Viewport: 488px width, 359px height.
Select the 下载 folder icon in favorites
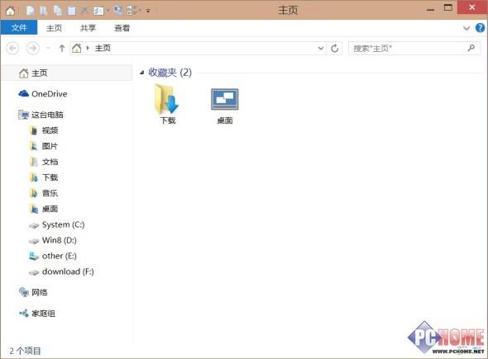(167, 99)
